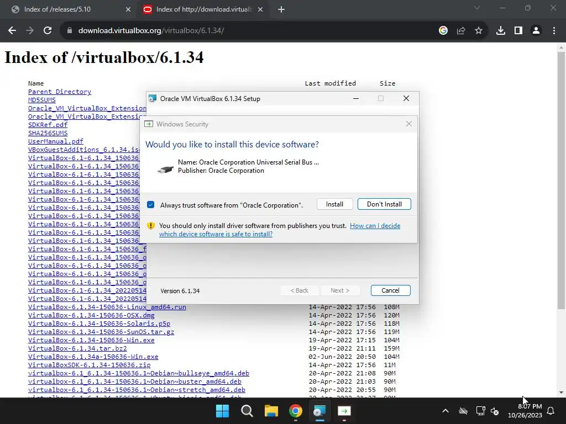
Task: Click the address bar URL field
Action: click(x=249, y=31)
